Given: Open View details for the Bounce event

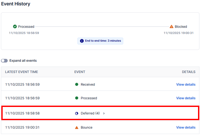Looking at the screenshot, I should 185,127.
